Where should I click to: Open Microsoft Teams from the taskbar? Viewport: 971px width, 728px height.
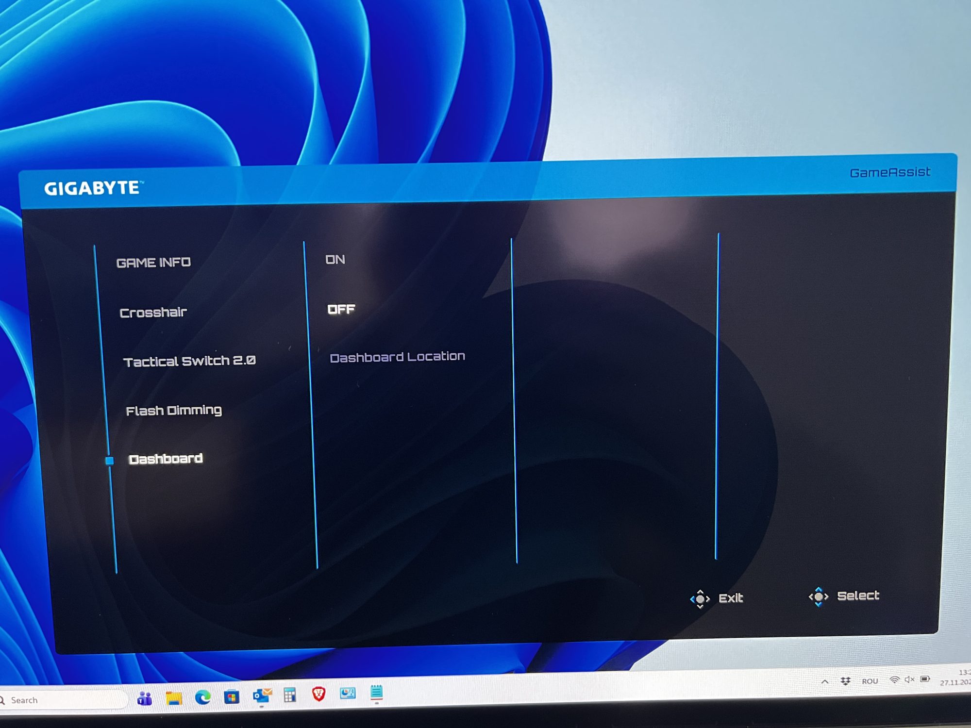click(145, 699)
